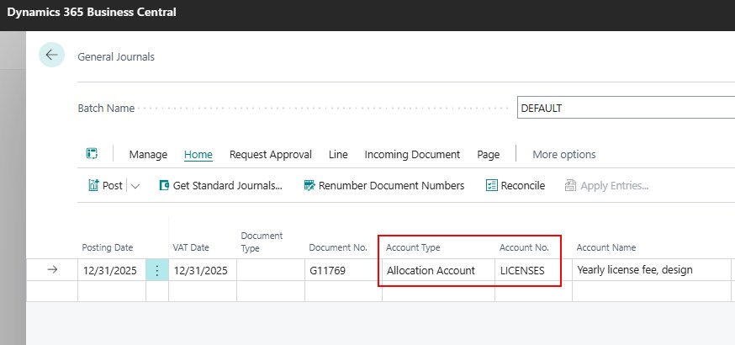Click the Reconcile icon
Viewport: 735px width, 345px height.
tap(491, 185)
